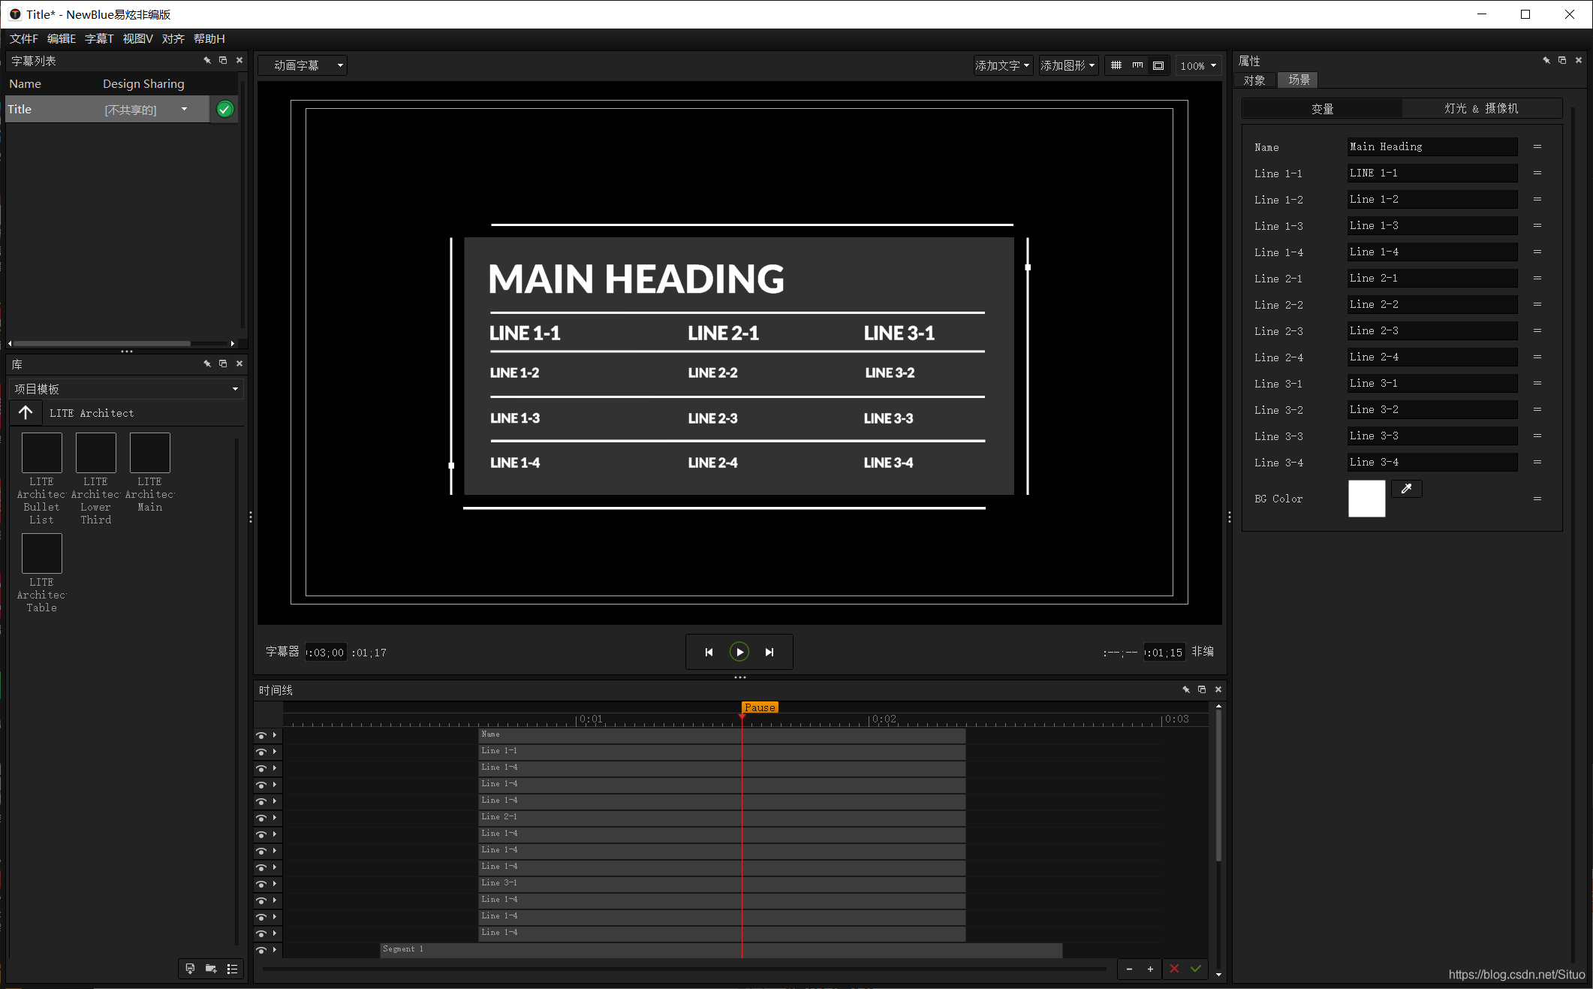Toggle visibility of the third timeline track
1593x989 pixels.
click(x=261, y=768)
